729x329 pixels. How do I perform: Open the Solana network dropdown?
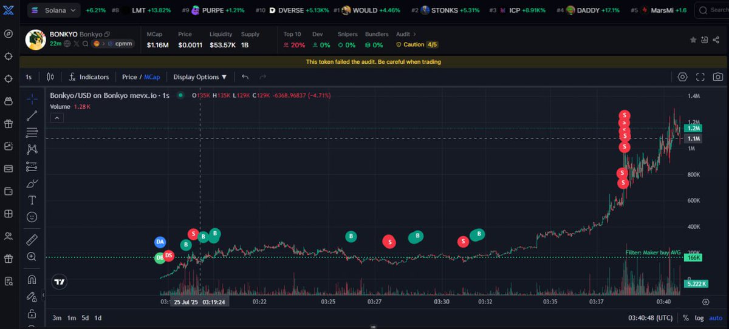[53, 10]
